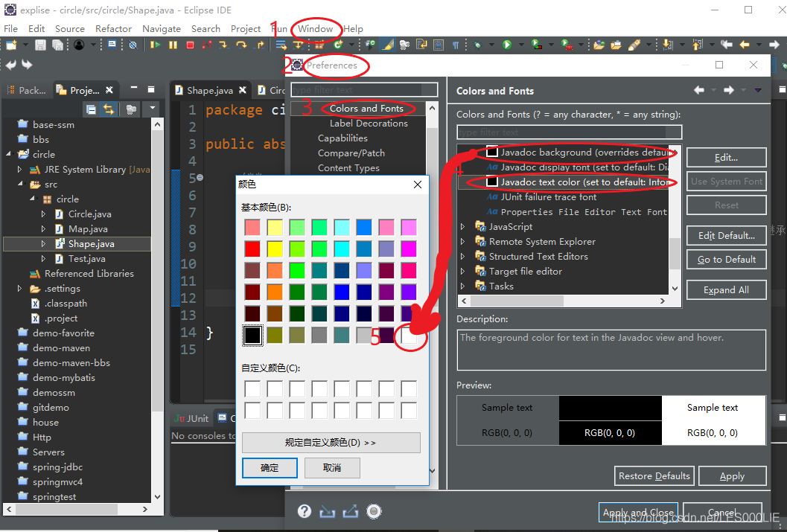Screen dimensions: 787x532
Task: Expand the Remote System Explorer category
Action: (463, 242)
